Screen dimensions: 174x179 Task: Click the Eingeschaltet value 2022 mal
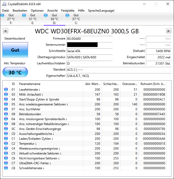(x=159, y=57)
